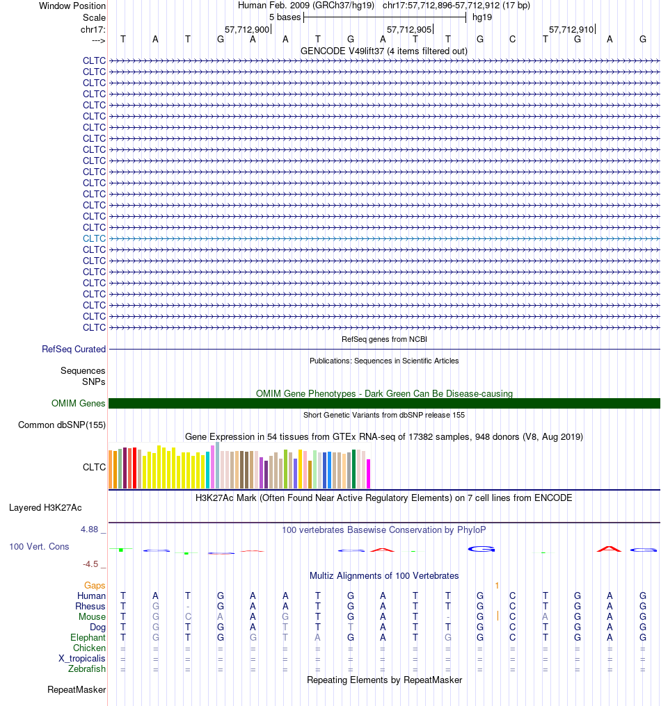This screenshot has height=706, width=661.
Task: Click the gap dash in Rhesus alignment row
Action: tap(188, 607)
